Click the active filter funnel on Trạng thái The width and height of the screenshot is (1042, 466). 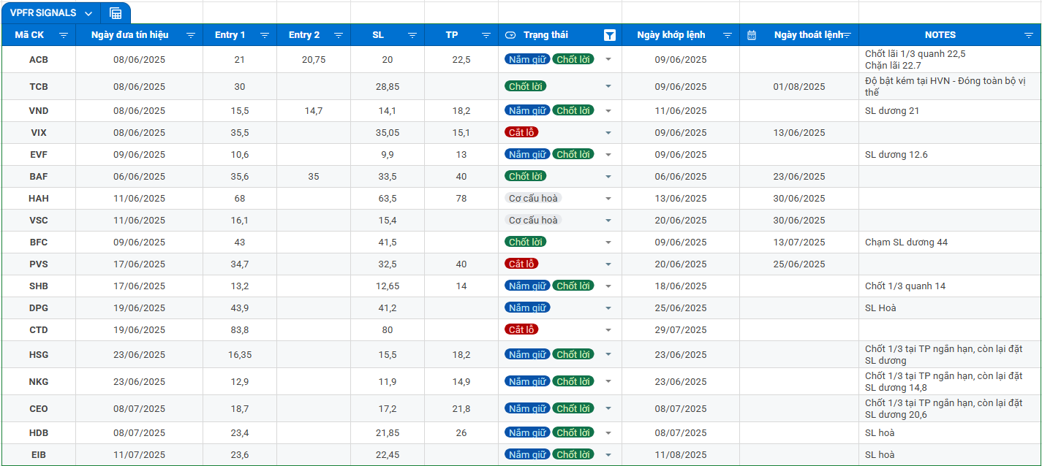(x=609, y=35)
